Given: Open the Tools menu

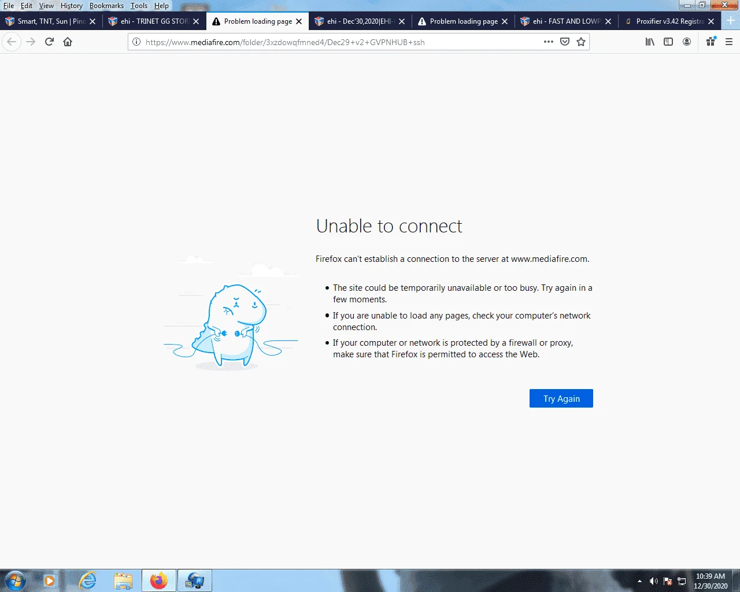Looking at the screenshot, I should pos(139,6).
